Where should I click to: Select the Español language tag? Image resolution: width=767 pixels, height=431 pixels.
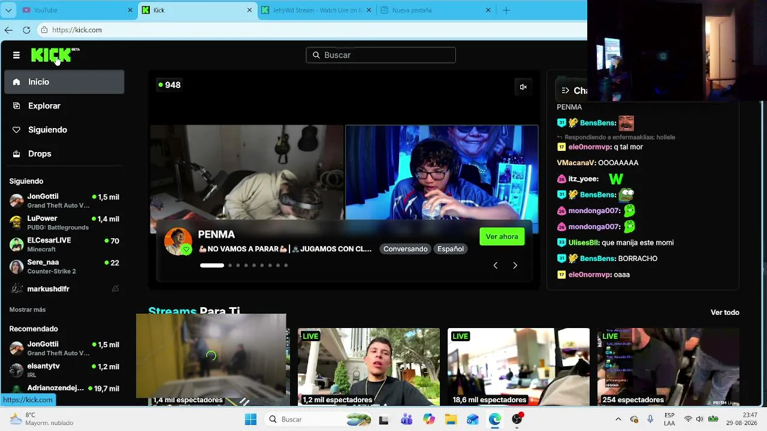point(451,249)
